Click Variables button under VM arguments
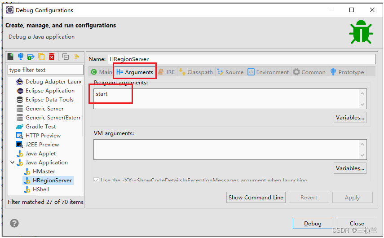The height and width of the screenshot is (238, 384). click(x=350, y=168)
